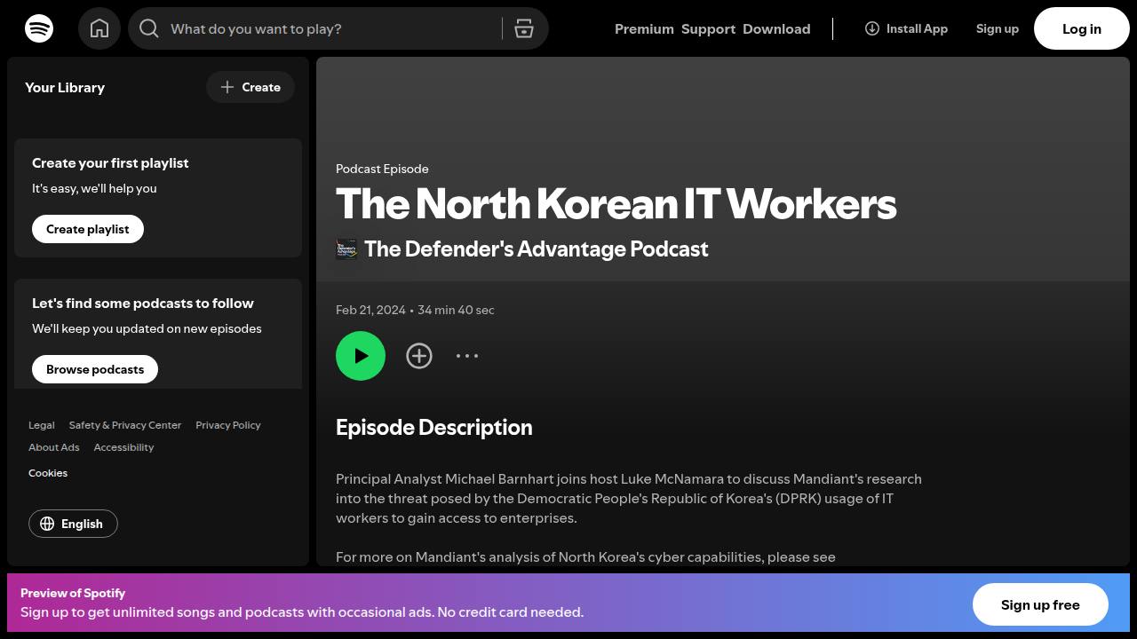
Task: Open the Premium link
Action: pos(644,28)
